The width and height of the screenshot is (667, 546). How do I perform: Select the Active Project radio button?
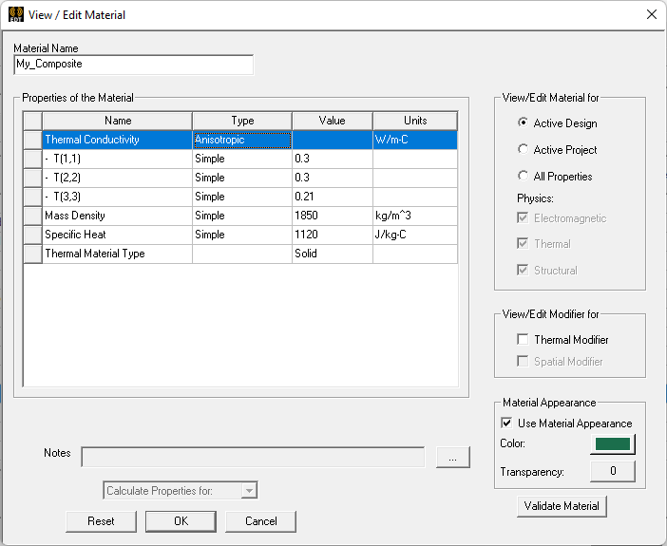click(x=524, y=149)
